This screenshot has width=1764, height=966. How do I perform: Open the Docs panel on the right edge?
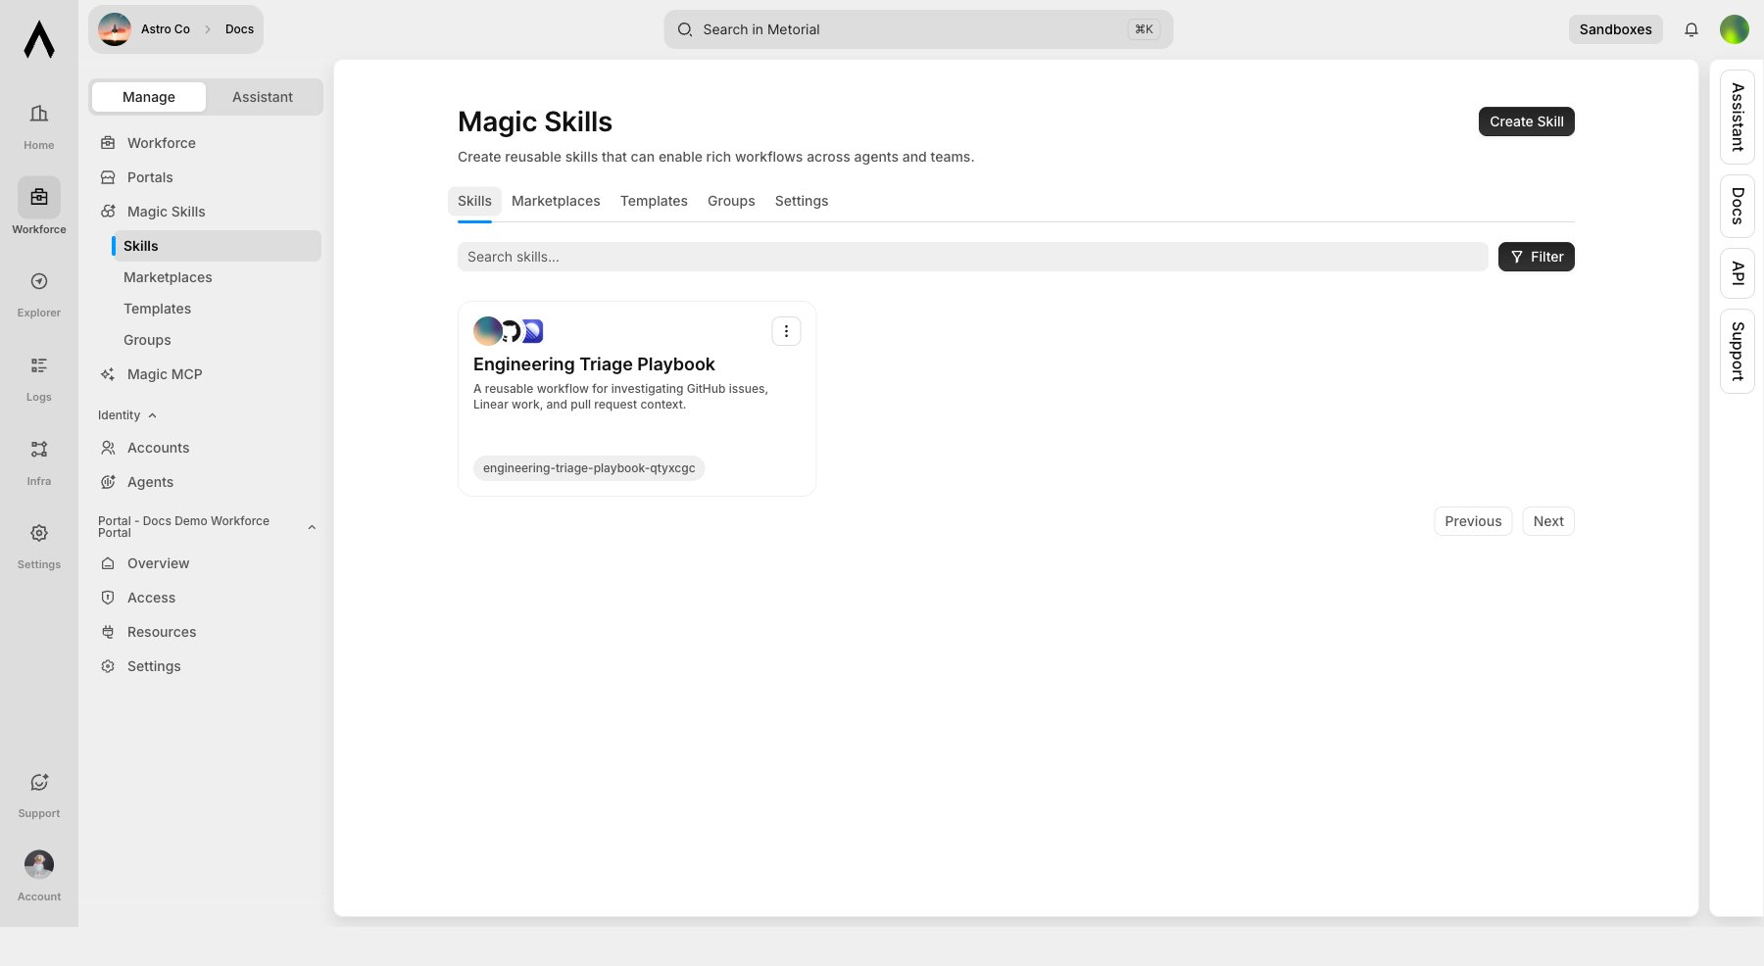point(1738,206)
